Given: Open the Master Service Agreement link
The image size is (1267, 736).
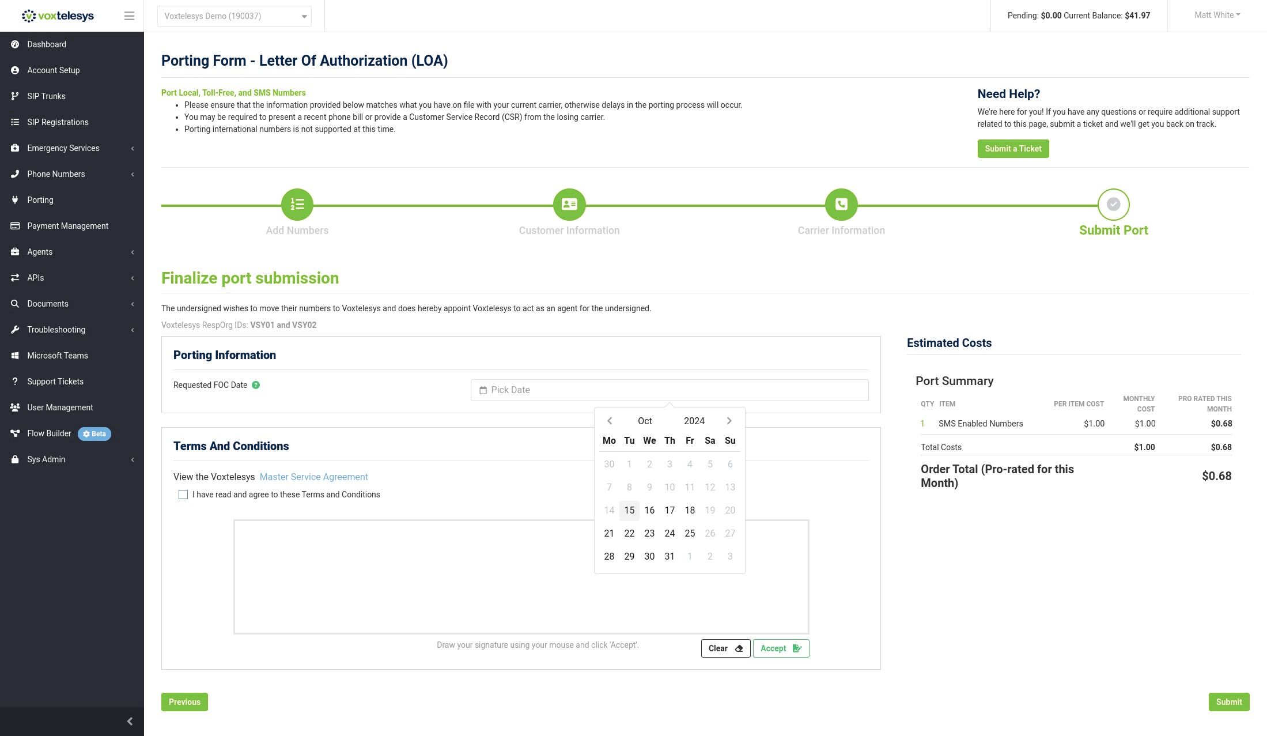Looking at the screenshot, I should coord(313,477).
